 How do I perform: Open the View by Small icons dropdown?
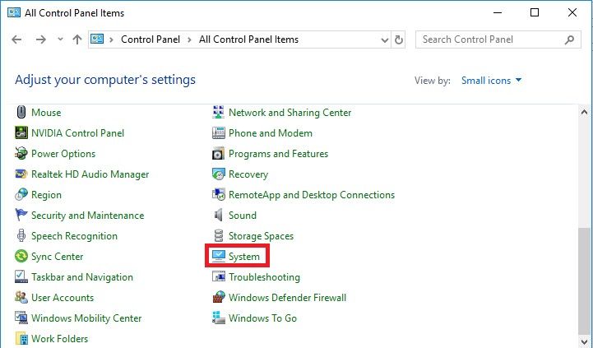[x=491, y=81]
